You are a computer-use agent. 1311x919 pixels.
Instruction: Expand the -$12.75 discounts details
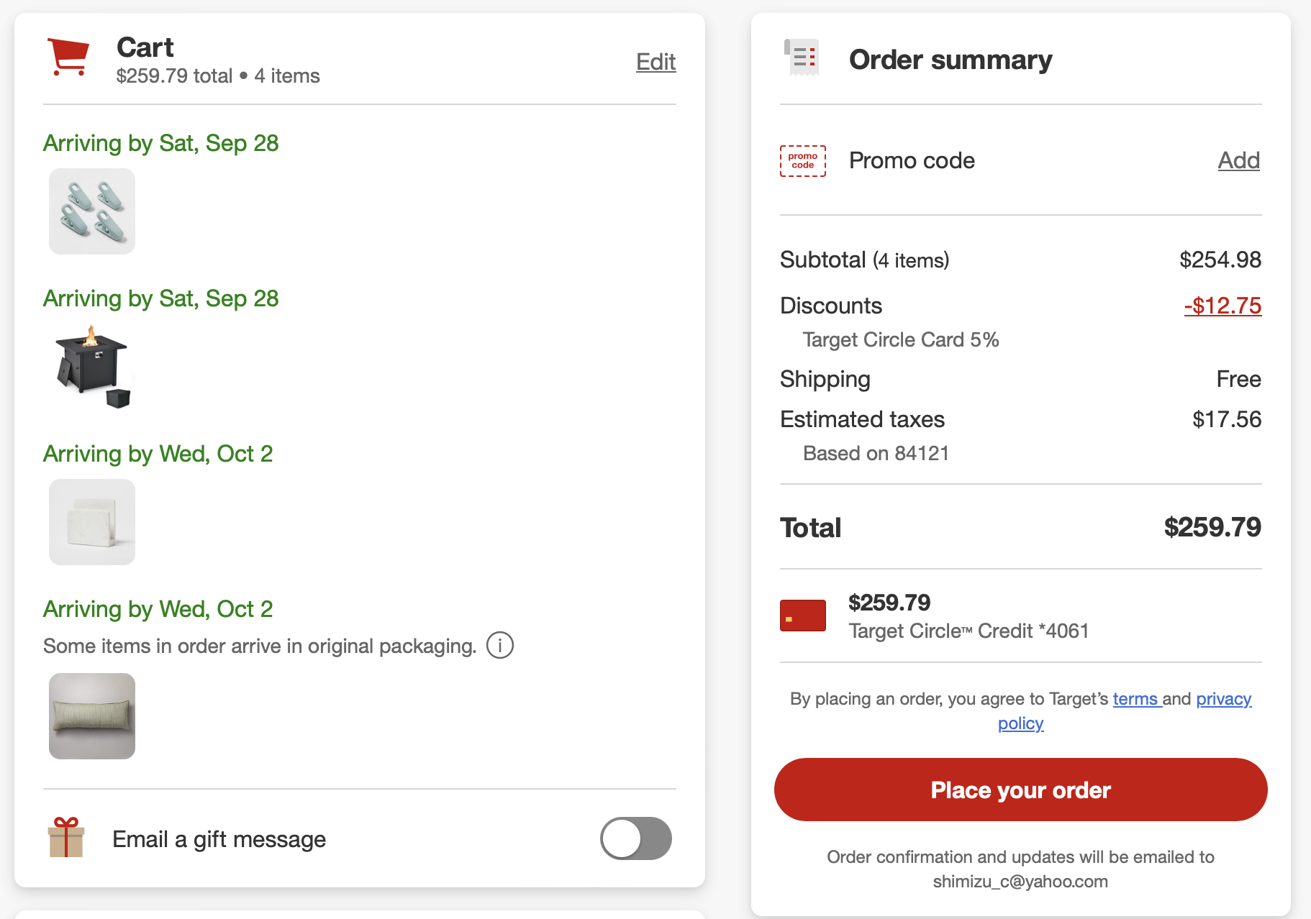click(x=1222, y=306)
